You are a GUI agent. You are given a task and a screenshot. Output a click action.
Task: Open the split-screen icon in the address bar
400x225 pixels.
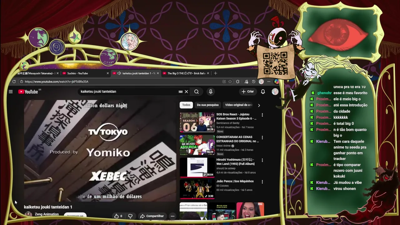coord(224,82)
